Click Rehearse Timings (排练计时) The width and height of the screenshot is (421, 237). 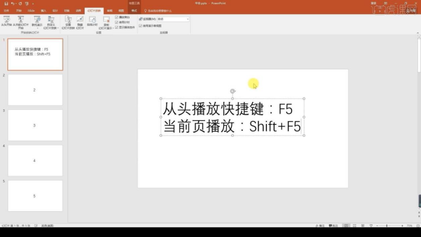tap(92, 21)
